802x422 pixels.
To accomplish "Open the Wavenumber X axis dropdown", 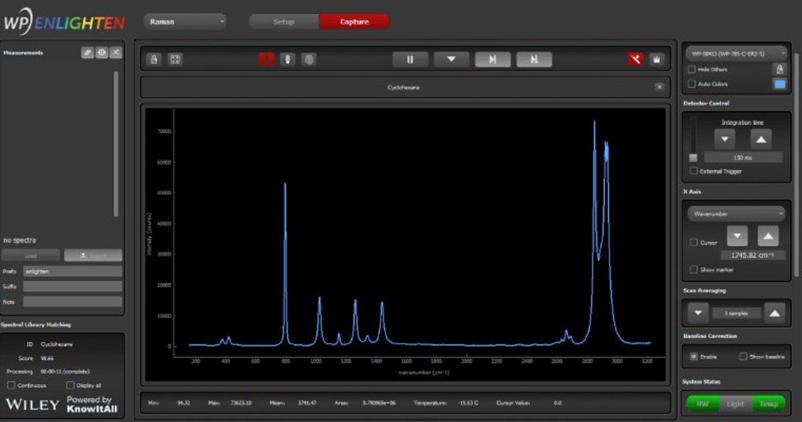I will [x=736, y=214].
